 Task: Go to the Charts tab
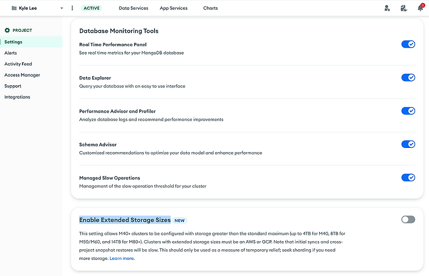[210, 9]
